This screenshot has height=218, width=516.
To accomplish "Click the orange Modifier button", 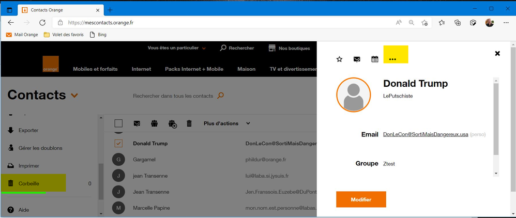I will pyautogui.click(x=361, y=199).
